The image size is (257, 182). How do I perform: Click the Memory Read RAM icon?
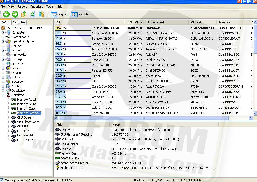point(14,100)
